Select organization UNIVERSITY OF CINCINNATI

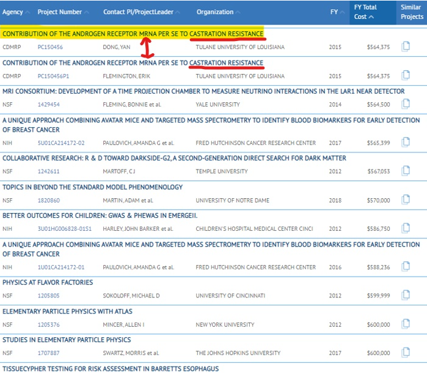[230, 296]
